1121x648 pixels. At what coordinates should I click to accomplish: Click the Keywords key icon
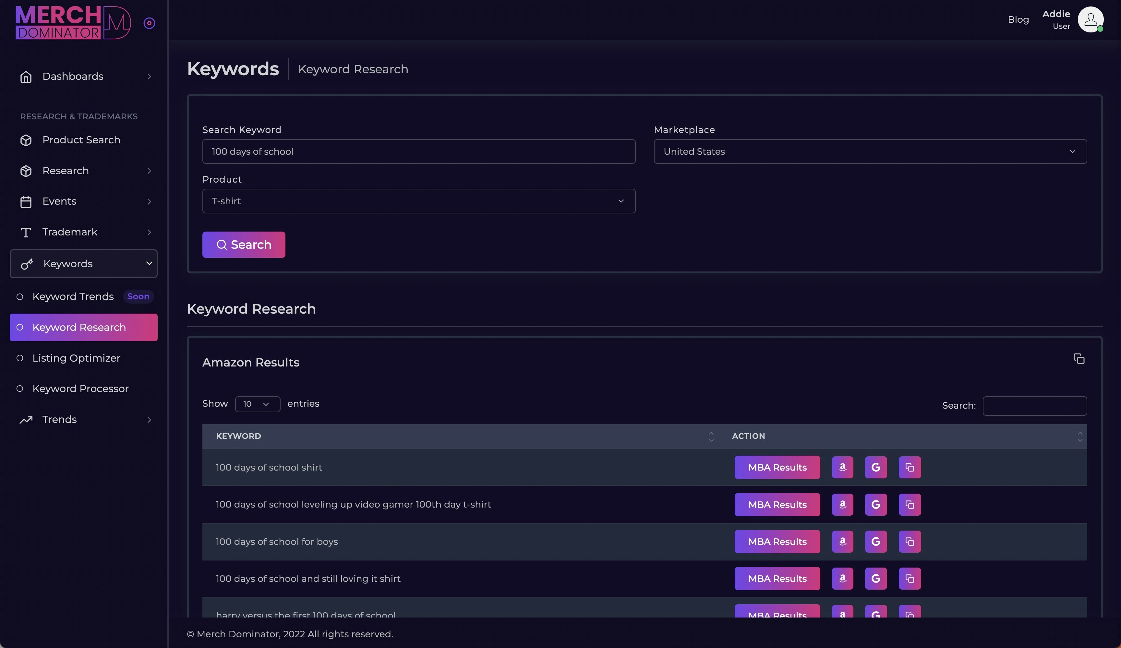[x=27, y=264]
